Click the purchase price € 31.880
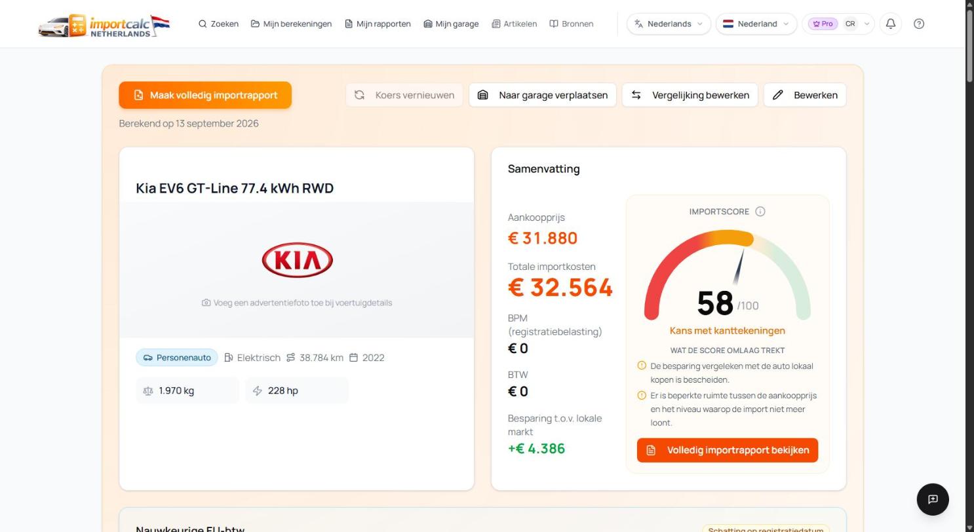This screenshot has width=974, height=532. click(543, 238)
